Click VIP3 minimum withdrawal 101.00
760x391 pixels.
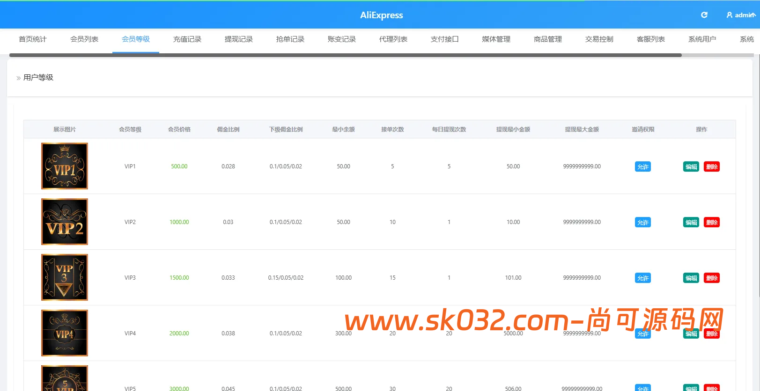[x=513, y=278]
